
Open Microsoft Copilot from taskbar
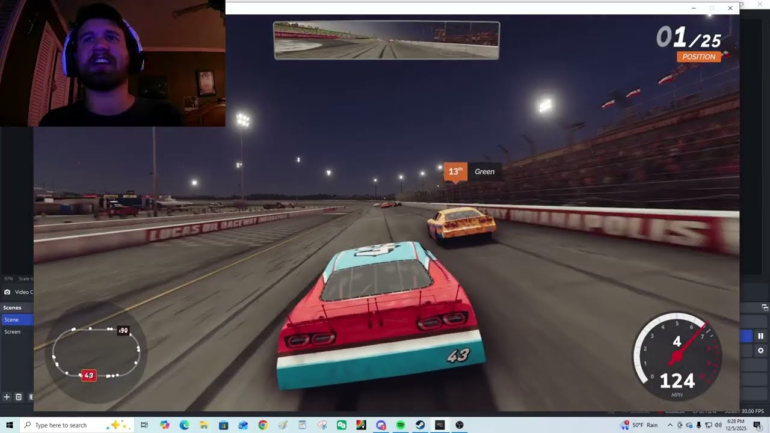(x=165, y=425)
